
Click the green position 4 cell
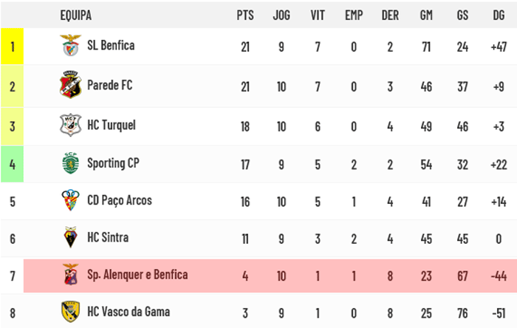tap(13, 164)
